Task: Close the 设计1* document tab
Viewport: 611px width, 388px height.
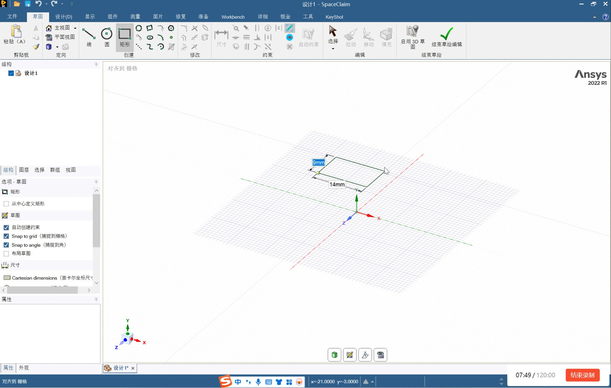Action: click(x=133, y=368)
